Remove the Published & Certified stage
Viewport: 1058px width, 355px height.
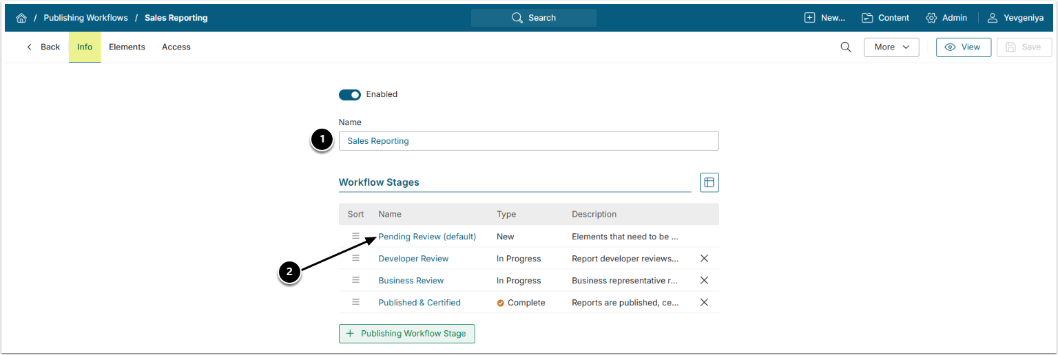pos(704,303)
